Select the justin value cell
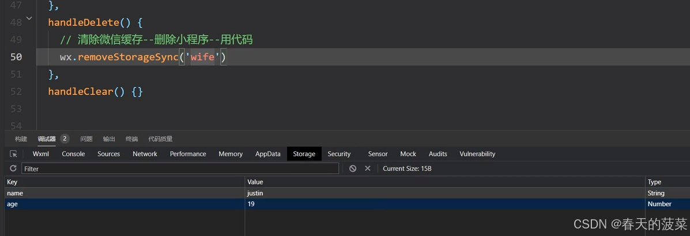 [x=445, y=193]
